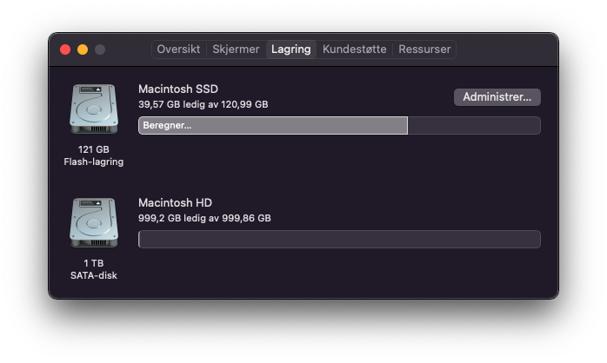Viewport: 607px width, 363px height.
Task: Switch to the Ressurser tab
Action: (x=424, y=49)
